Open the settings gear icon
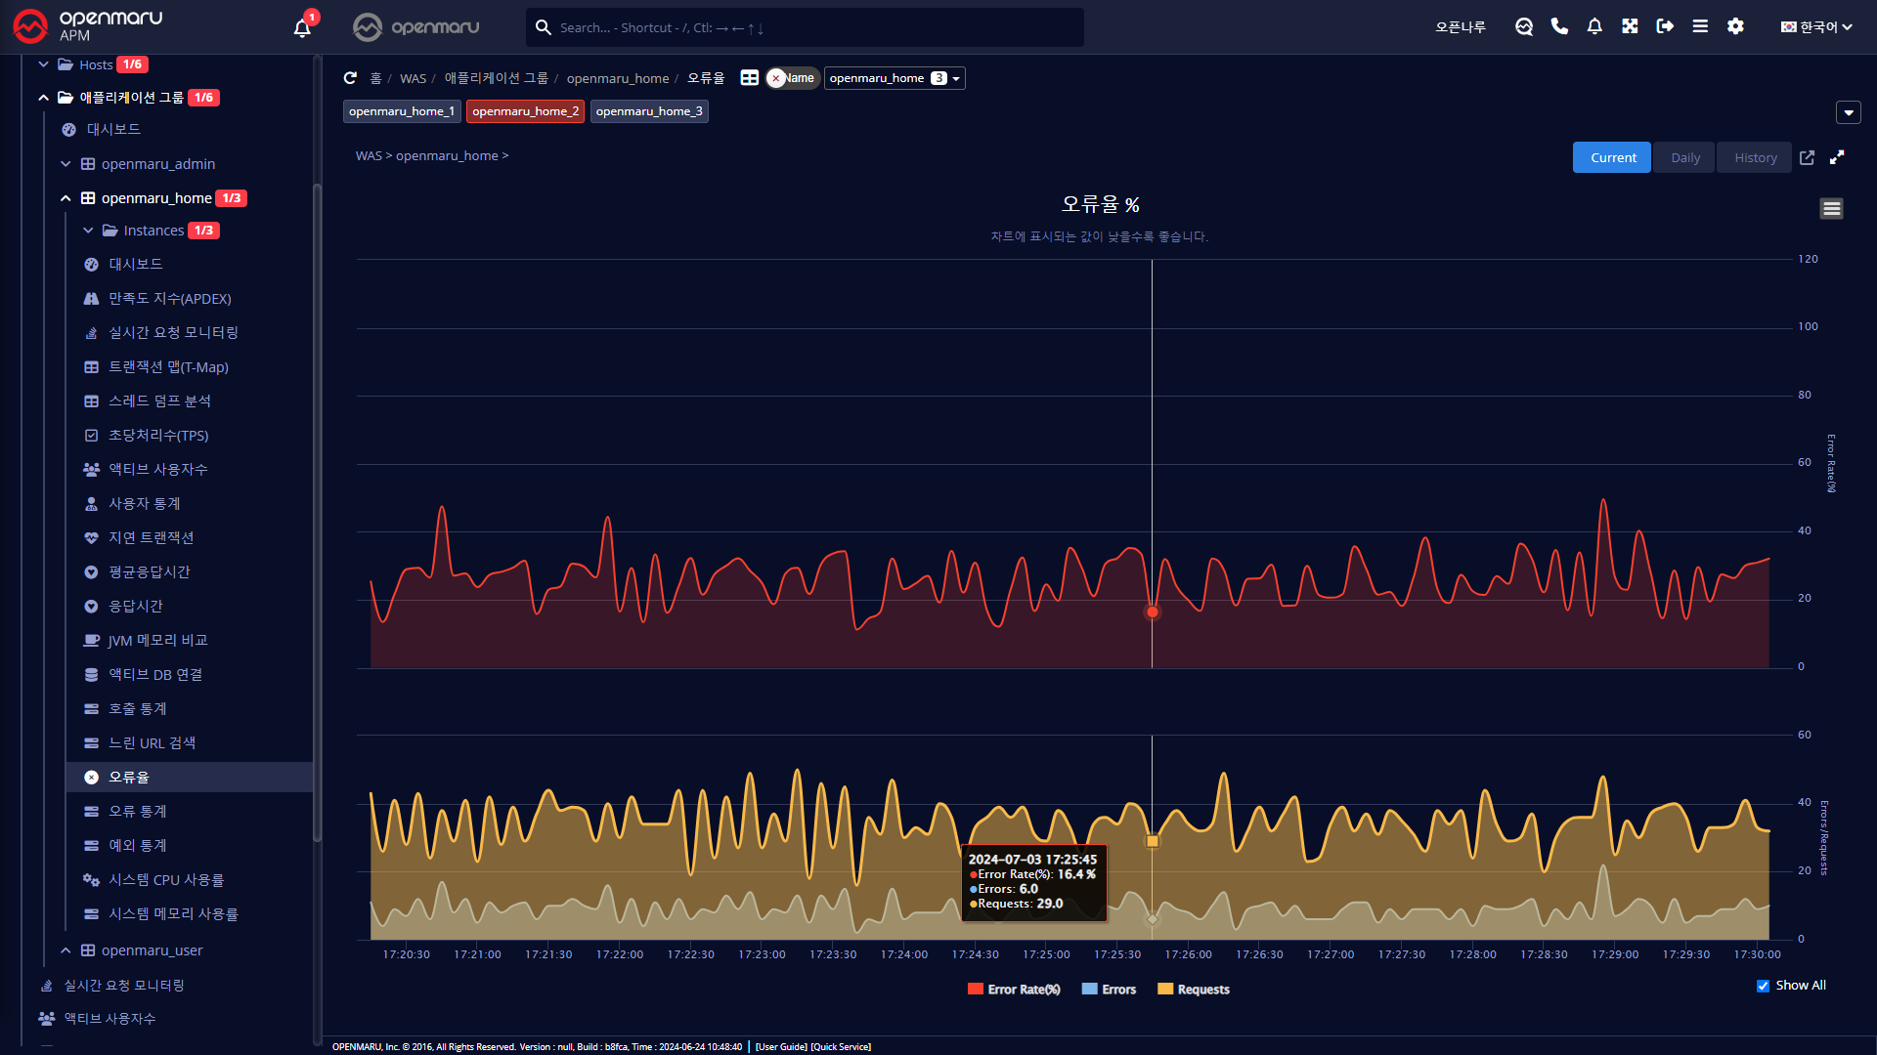 1735,26
